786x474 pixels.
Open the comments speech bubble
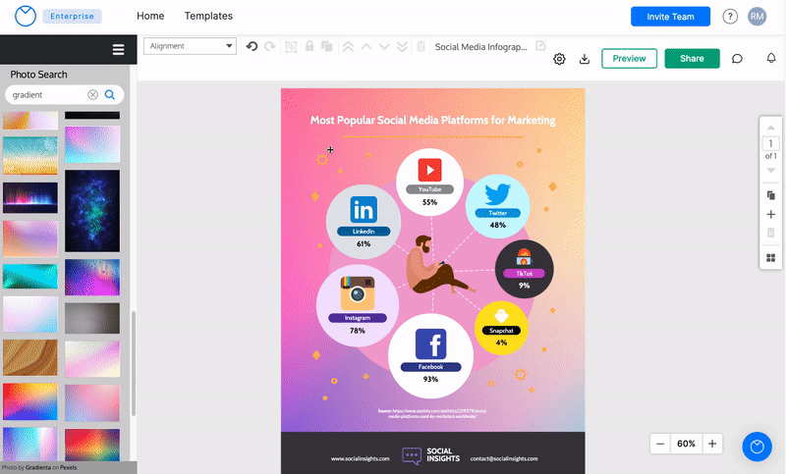[x=737, y=59]
